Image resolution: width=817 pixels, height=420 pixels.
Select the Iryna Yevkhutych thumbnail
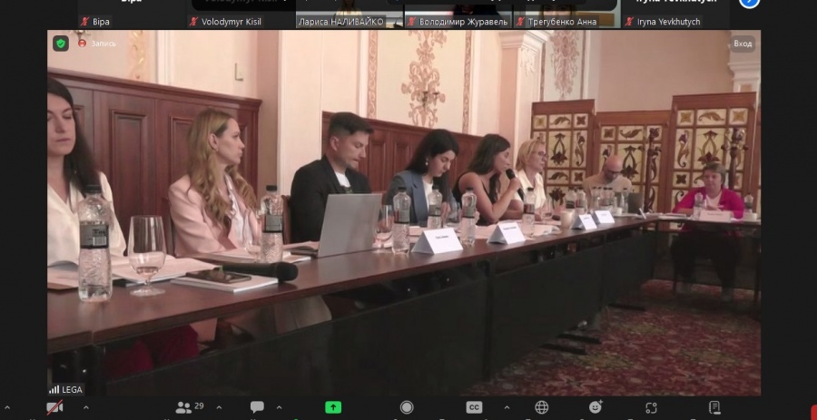pyautogui.click(x=675, y=14)
